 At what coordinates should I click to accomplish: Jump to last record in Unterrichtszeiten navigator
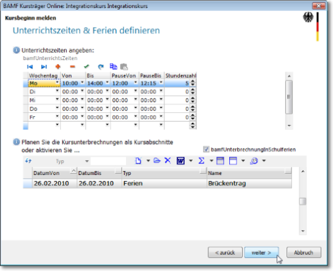click(x=44, y=67)
